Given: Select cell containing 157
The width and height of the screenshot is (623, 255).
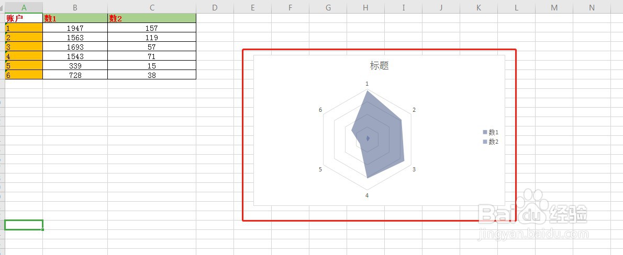Looking at the screenshot, I should click(x=152, y=28).
